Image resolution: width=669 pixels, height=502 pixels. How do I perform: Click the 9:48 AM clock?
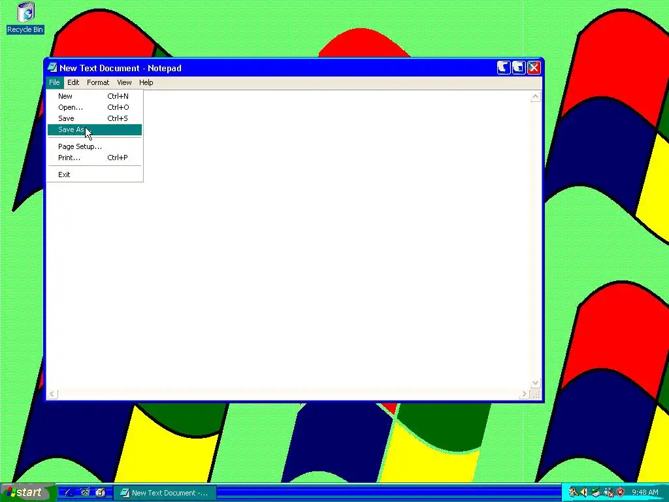coord(645,493)
